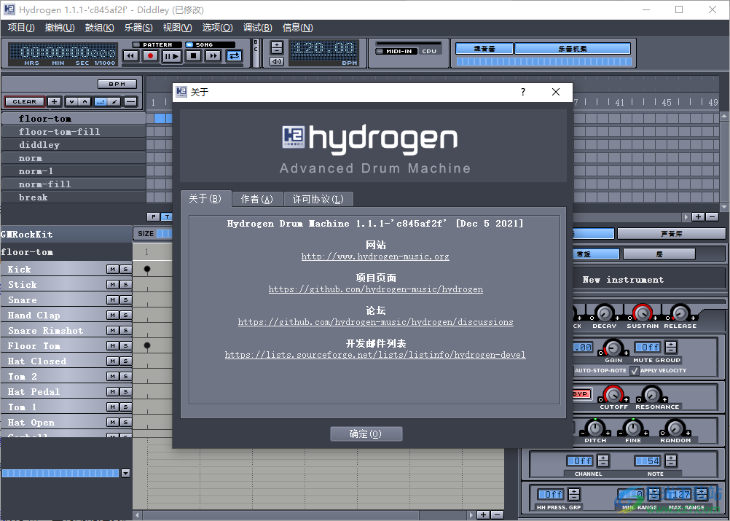
Task: Click the BPM plus/minus stepper
Action: click(277, 47)
